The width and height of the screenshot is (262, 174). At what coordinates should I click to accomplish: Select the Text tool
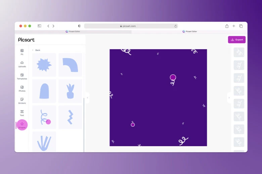(x=22, y=113)
